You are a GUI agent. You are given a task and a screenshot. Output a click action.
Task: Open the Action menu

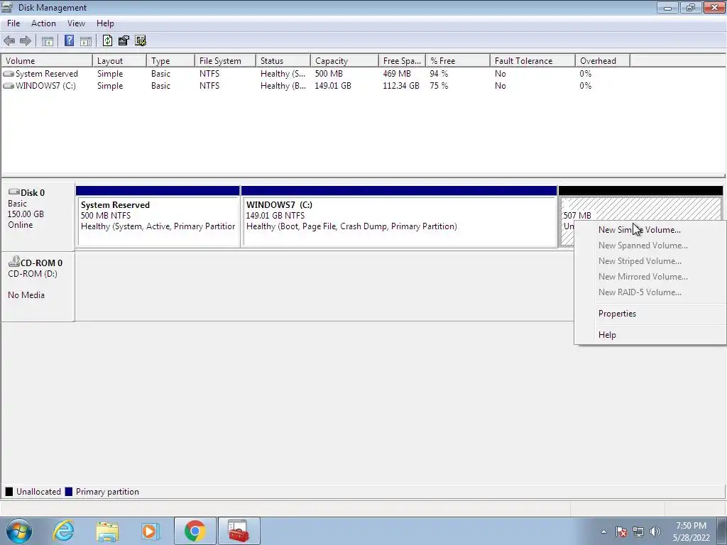click(43, 23)
